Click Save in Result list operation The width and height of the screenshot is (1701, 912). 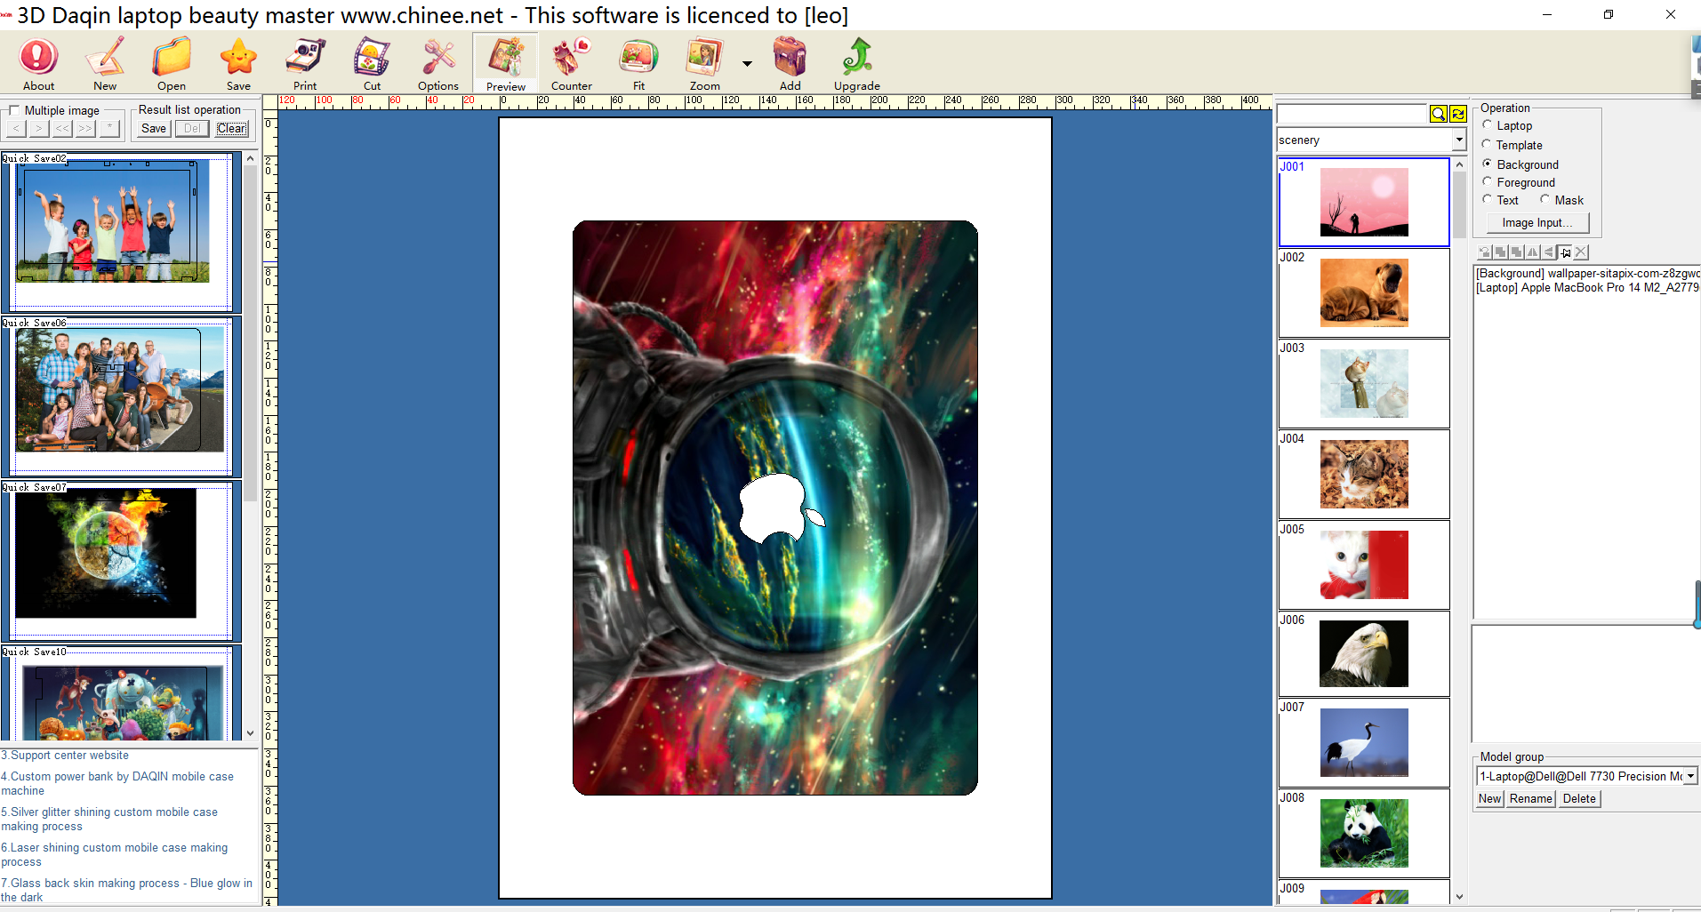(x=154, y=128)
